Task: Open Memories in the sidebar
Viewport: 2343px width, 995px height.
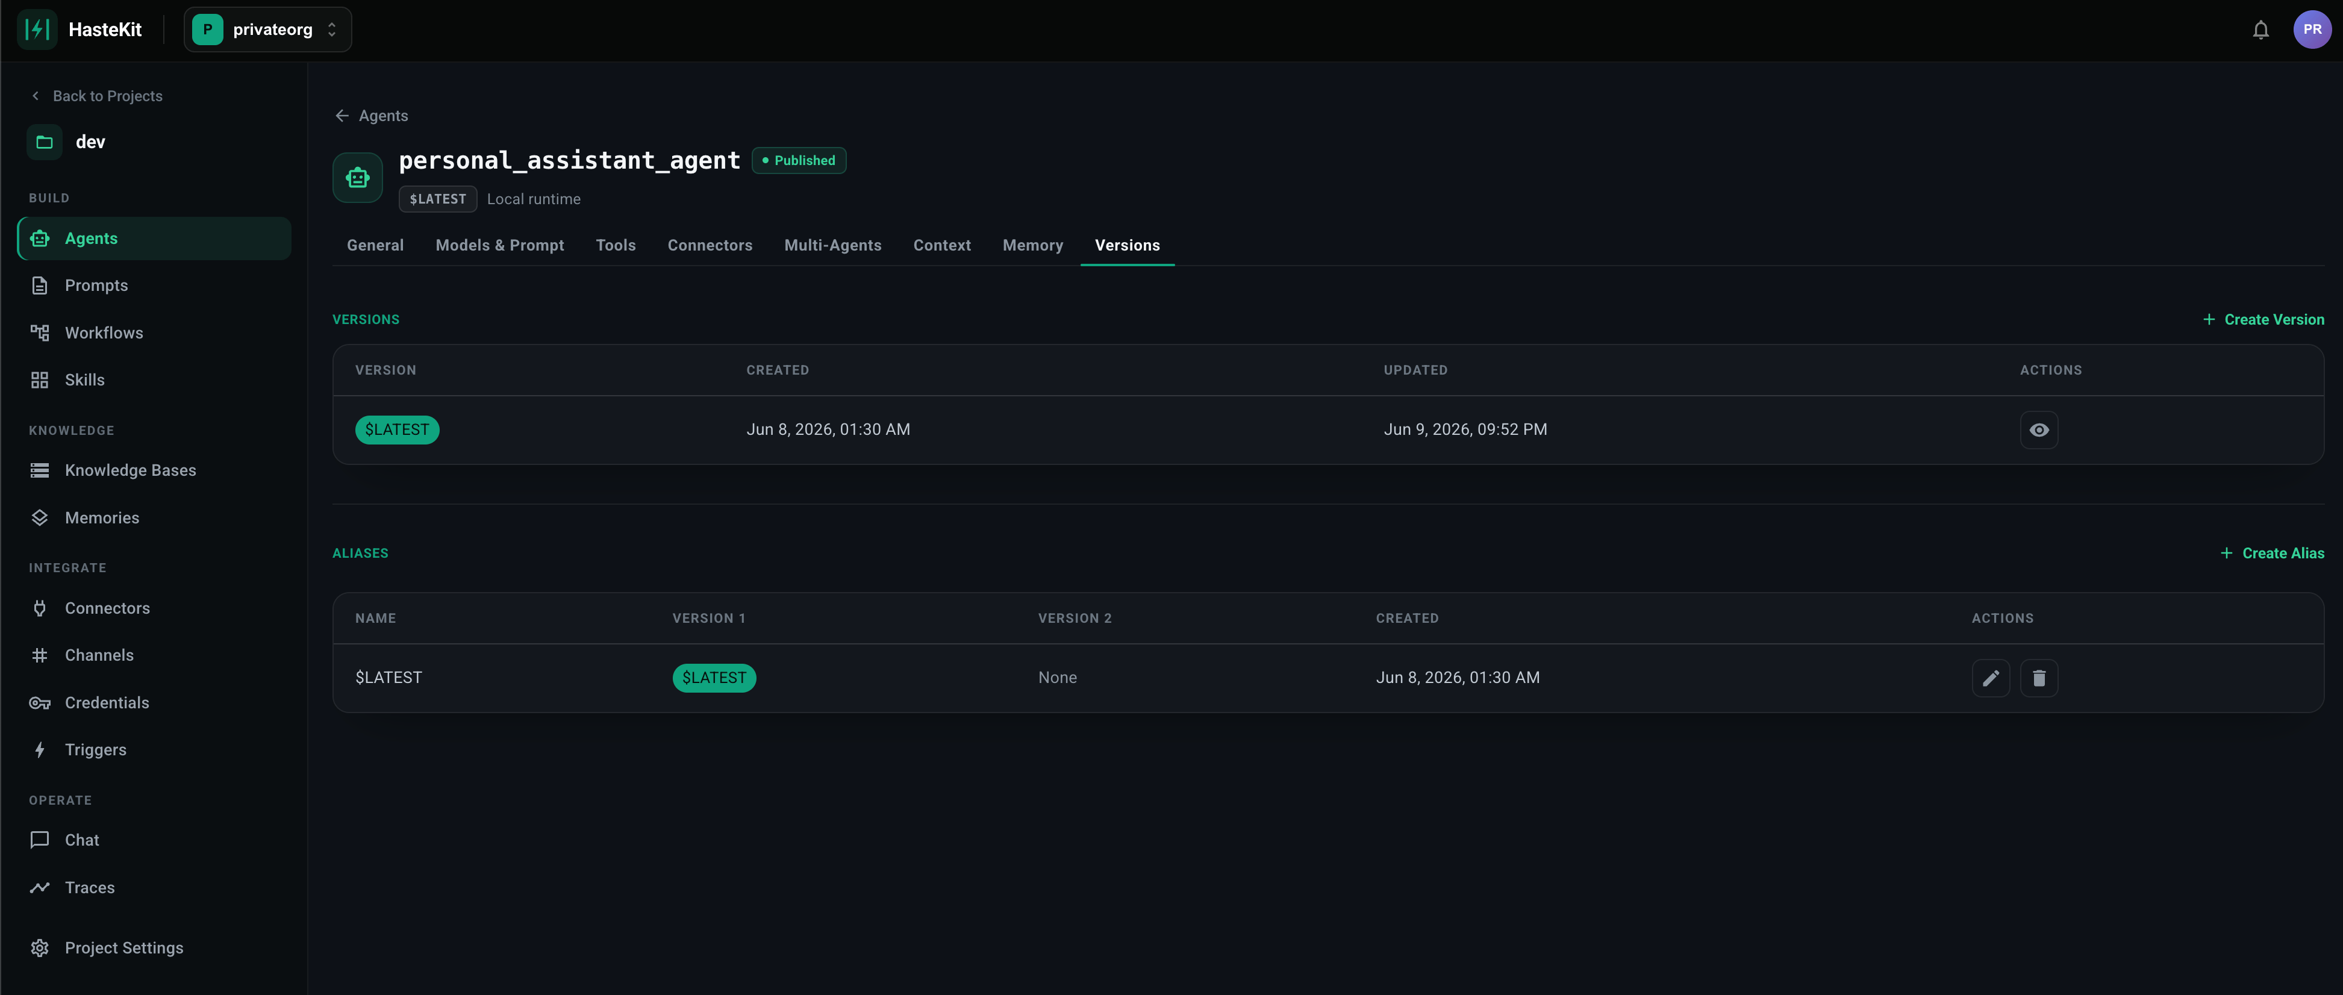Action: coord(154,517)
